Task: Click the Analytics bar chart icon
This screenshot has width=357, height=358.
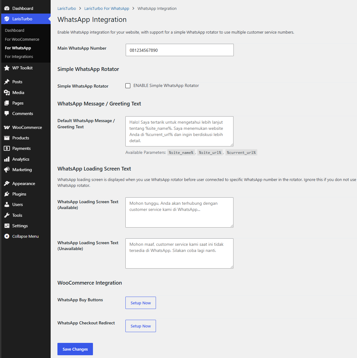Action: pyautogui.click(x=7, y=159)
